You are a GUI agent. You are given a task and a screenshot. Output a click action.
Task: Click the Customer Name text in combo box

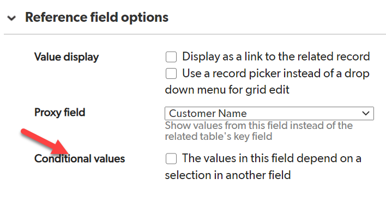(x=208, y=114)
